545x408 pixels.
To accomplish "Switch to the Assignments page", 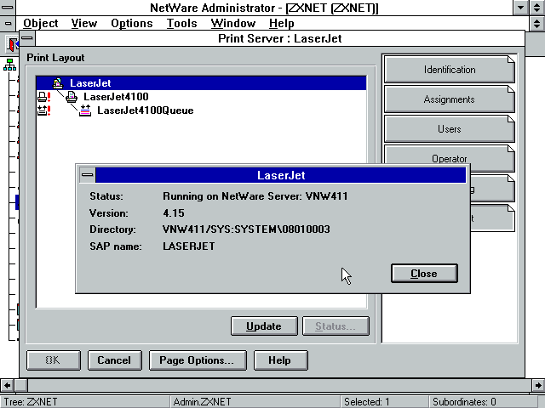I will (x=449, y=99).
